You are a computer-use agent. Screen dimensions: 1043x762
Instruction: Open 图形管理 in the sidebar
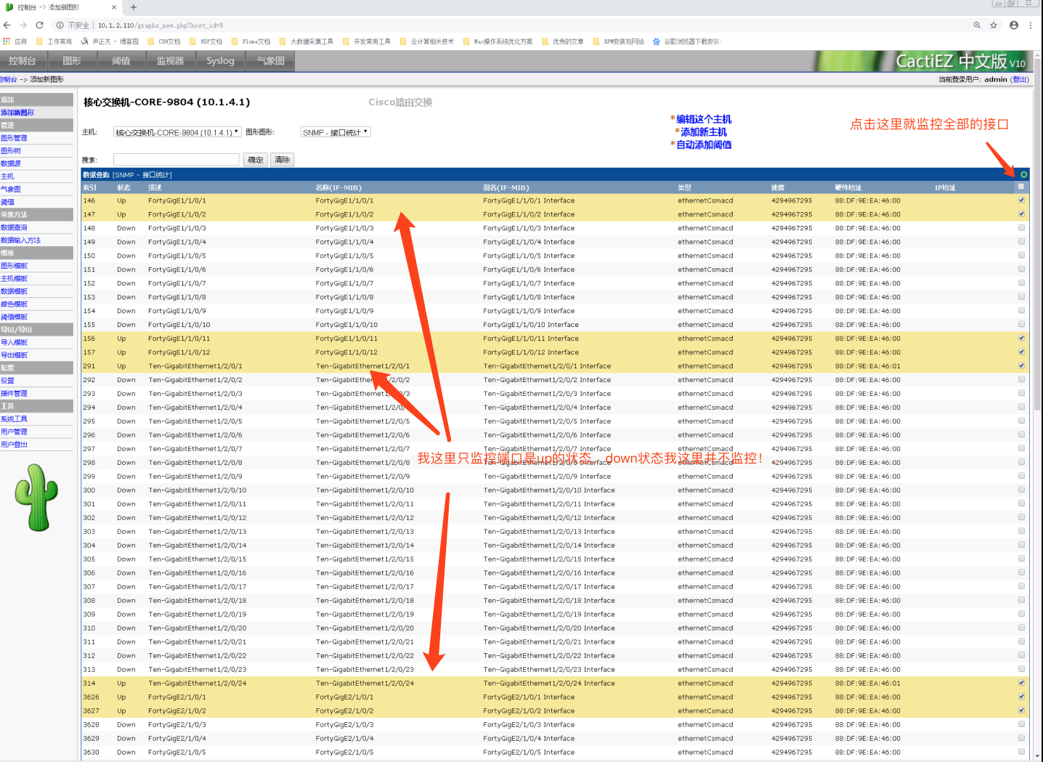click(14, 138)
